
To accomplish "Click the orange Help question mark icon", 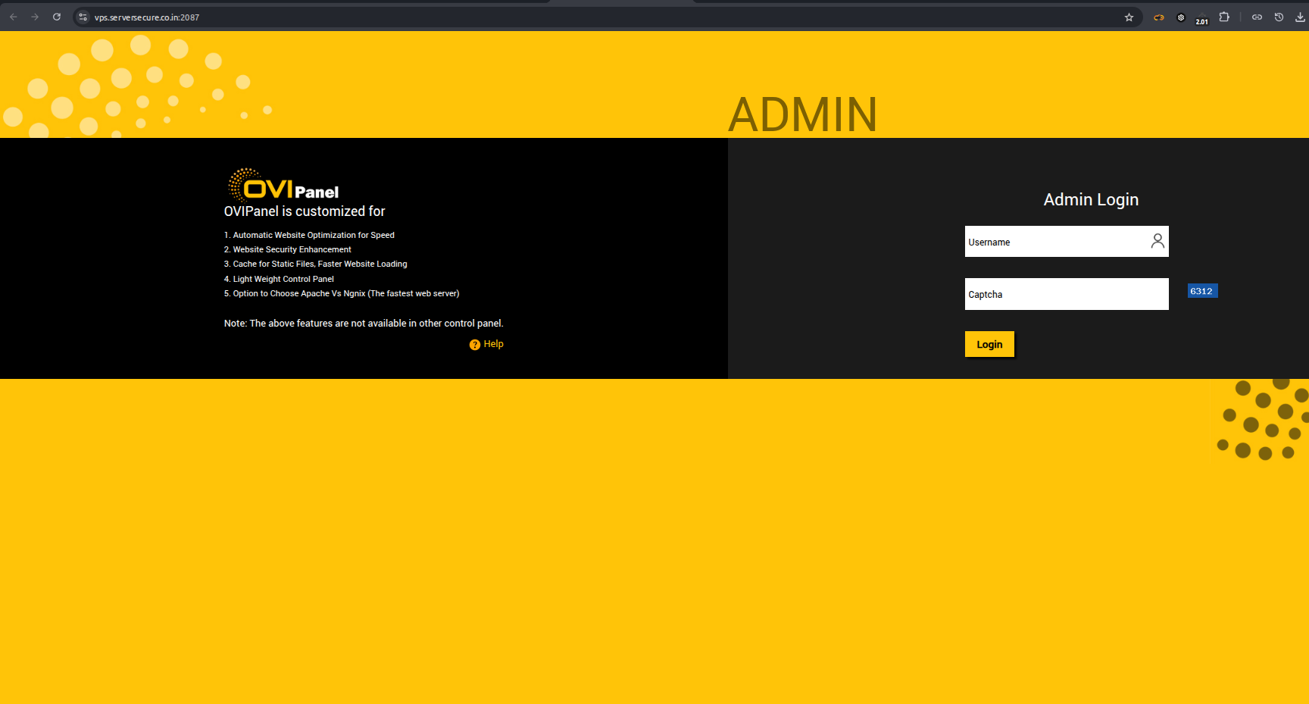I will (475, 345).
